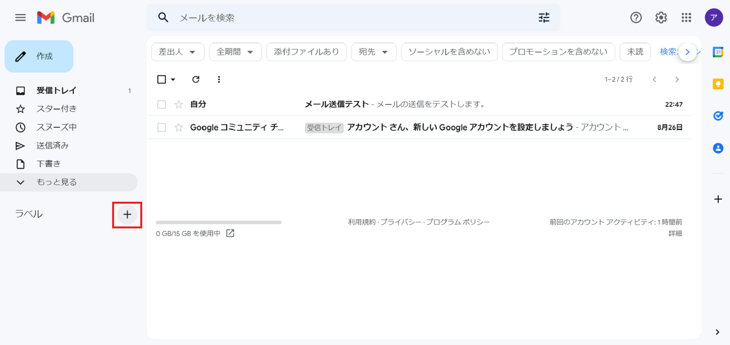Image resolution: width=730 pixels, height=345 pixels.
Task: Click the 作成 compose button
Action: [39, 57]
